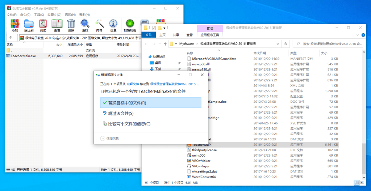
Task: Open 选项(N) menu in WinRAR
Action: [70, 15]
